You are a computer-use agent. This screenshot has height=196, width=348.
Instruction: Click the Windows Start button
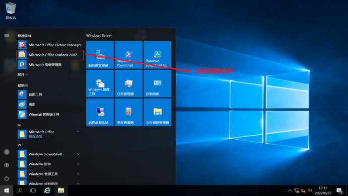click(x=7, y=190)
